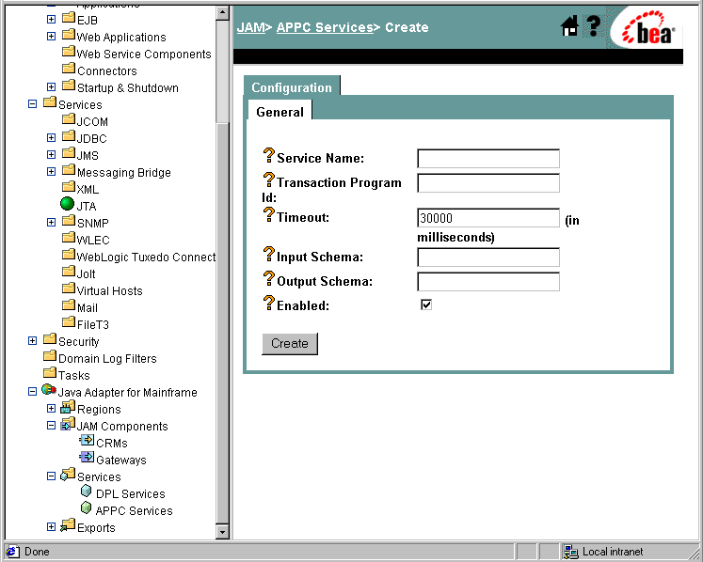
Task: Expand the JMS node
Action: [51, 154]
